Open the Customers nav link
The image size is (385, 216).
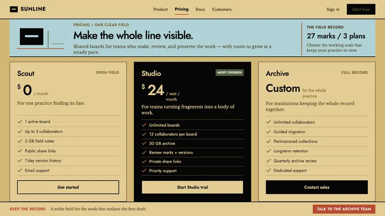(x=222, y=9)
